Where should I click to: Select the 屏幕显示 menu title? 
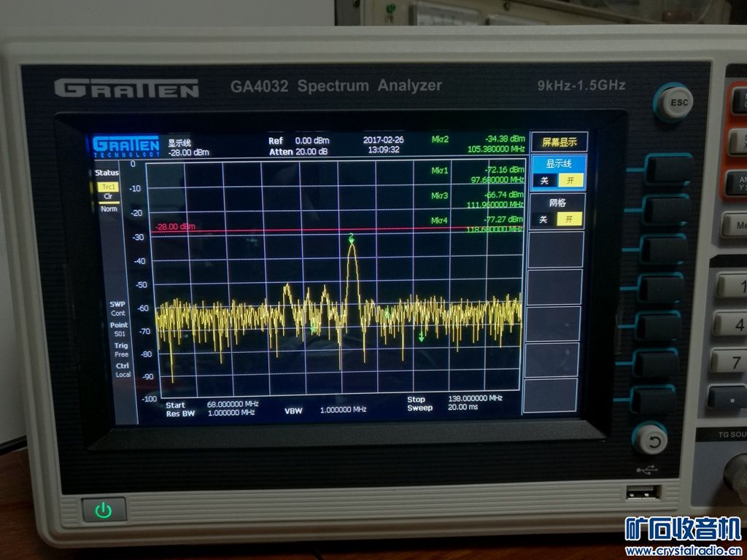pos(560,142)
